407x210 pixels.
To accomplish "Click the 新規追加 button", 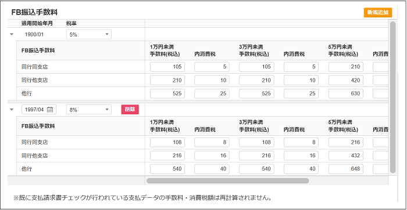I will 378,12.
